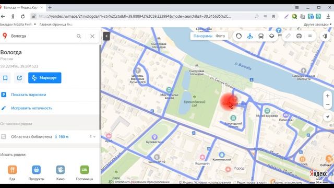
Task: Toggle the public transport bus icon
Action: pos(261,36)
